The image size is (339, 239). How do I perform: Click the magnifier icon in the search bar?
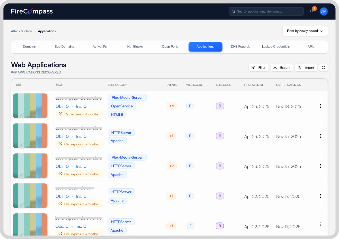(233, 12)
